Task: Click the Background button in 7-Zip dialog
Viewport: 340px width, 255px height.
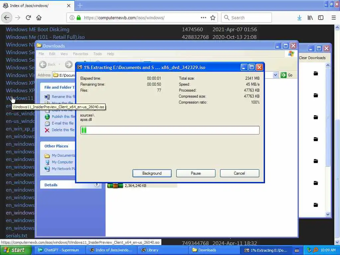Action: [x=152, y=173]
